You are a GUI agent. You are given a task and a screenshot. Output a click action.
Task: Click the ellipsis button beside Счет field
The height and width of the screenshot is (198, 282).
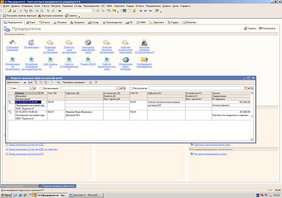pyautogui.click(x=31, y=88)
